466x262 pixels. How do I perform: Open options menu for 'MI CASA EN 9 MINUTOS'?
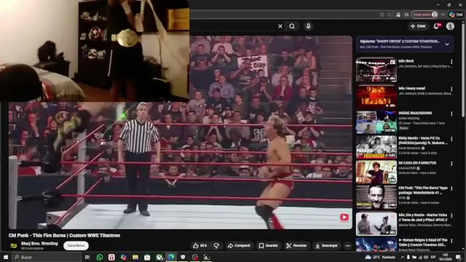point(451,164)
